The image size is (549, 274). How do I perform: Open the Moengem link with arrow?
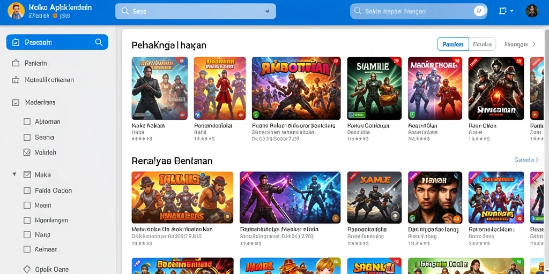click(x=520, y=44)
